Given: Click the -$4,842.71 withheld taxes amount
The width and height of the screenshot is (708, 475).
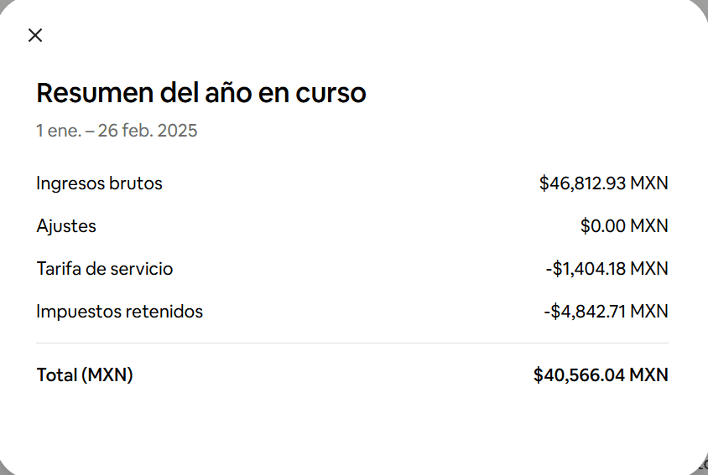Looking at the screenshot, I should pos(585,312).
